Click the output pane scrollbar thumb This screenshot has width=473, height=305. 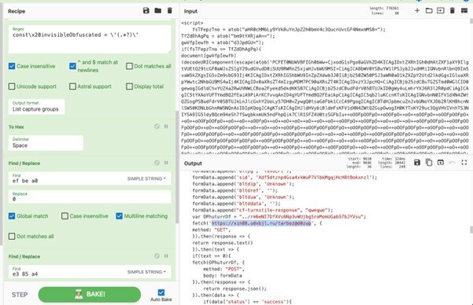pyautogui.click(x=471, y=230)
